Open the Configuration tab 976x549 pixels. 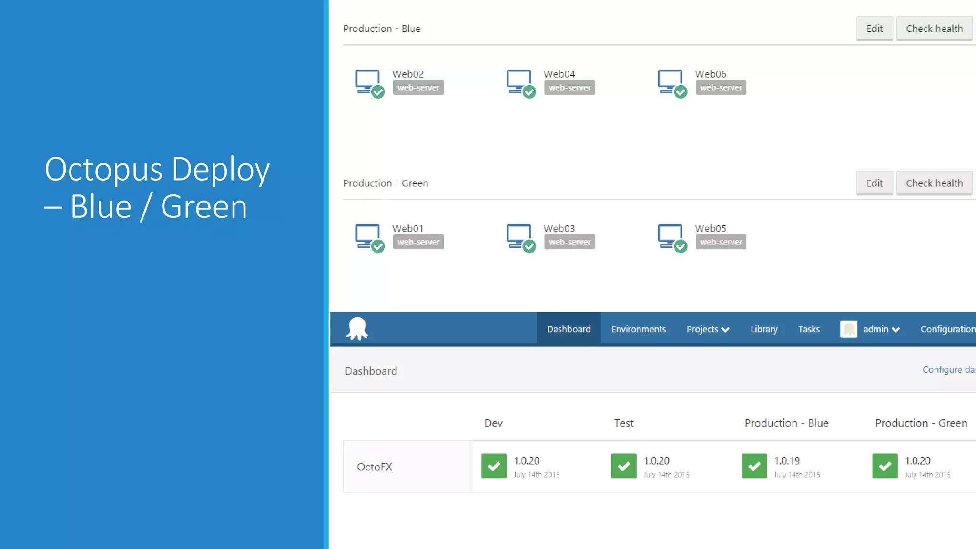pos(947,329)
